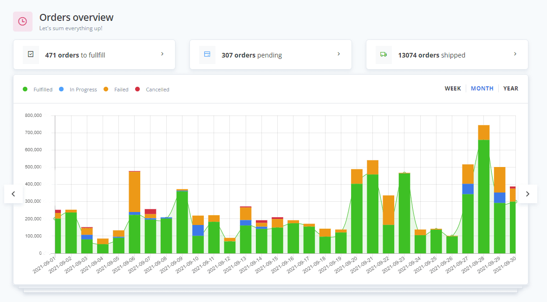The width and height of the screenshot is (547, 302).
Task: Select the bar for 2021-09-06
Action: click(134, 212)
